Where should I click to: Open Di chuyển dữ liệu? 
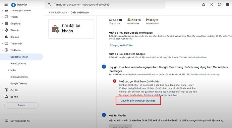(19, 77)
